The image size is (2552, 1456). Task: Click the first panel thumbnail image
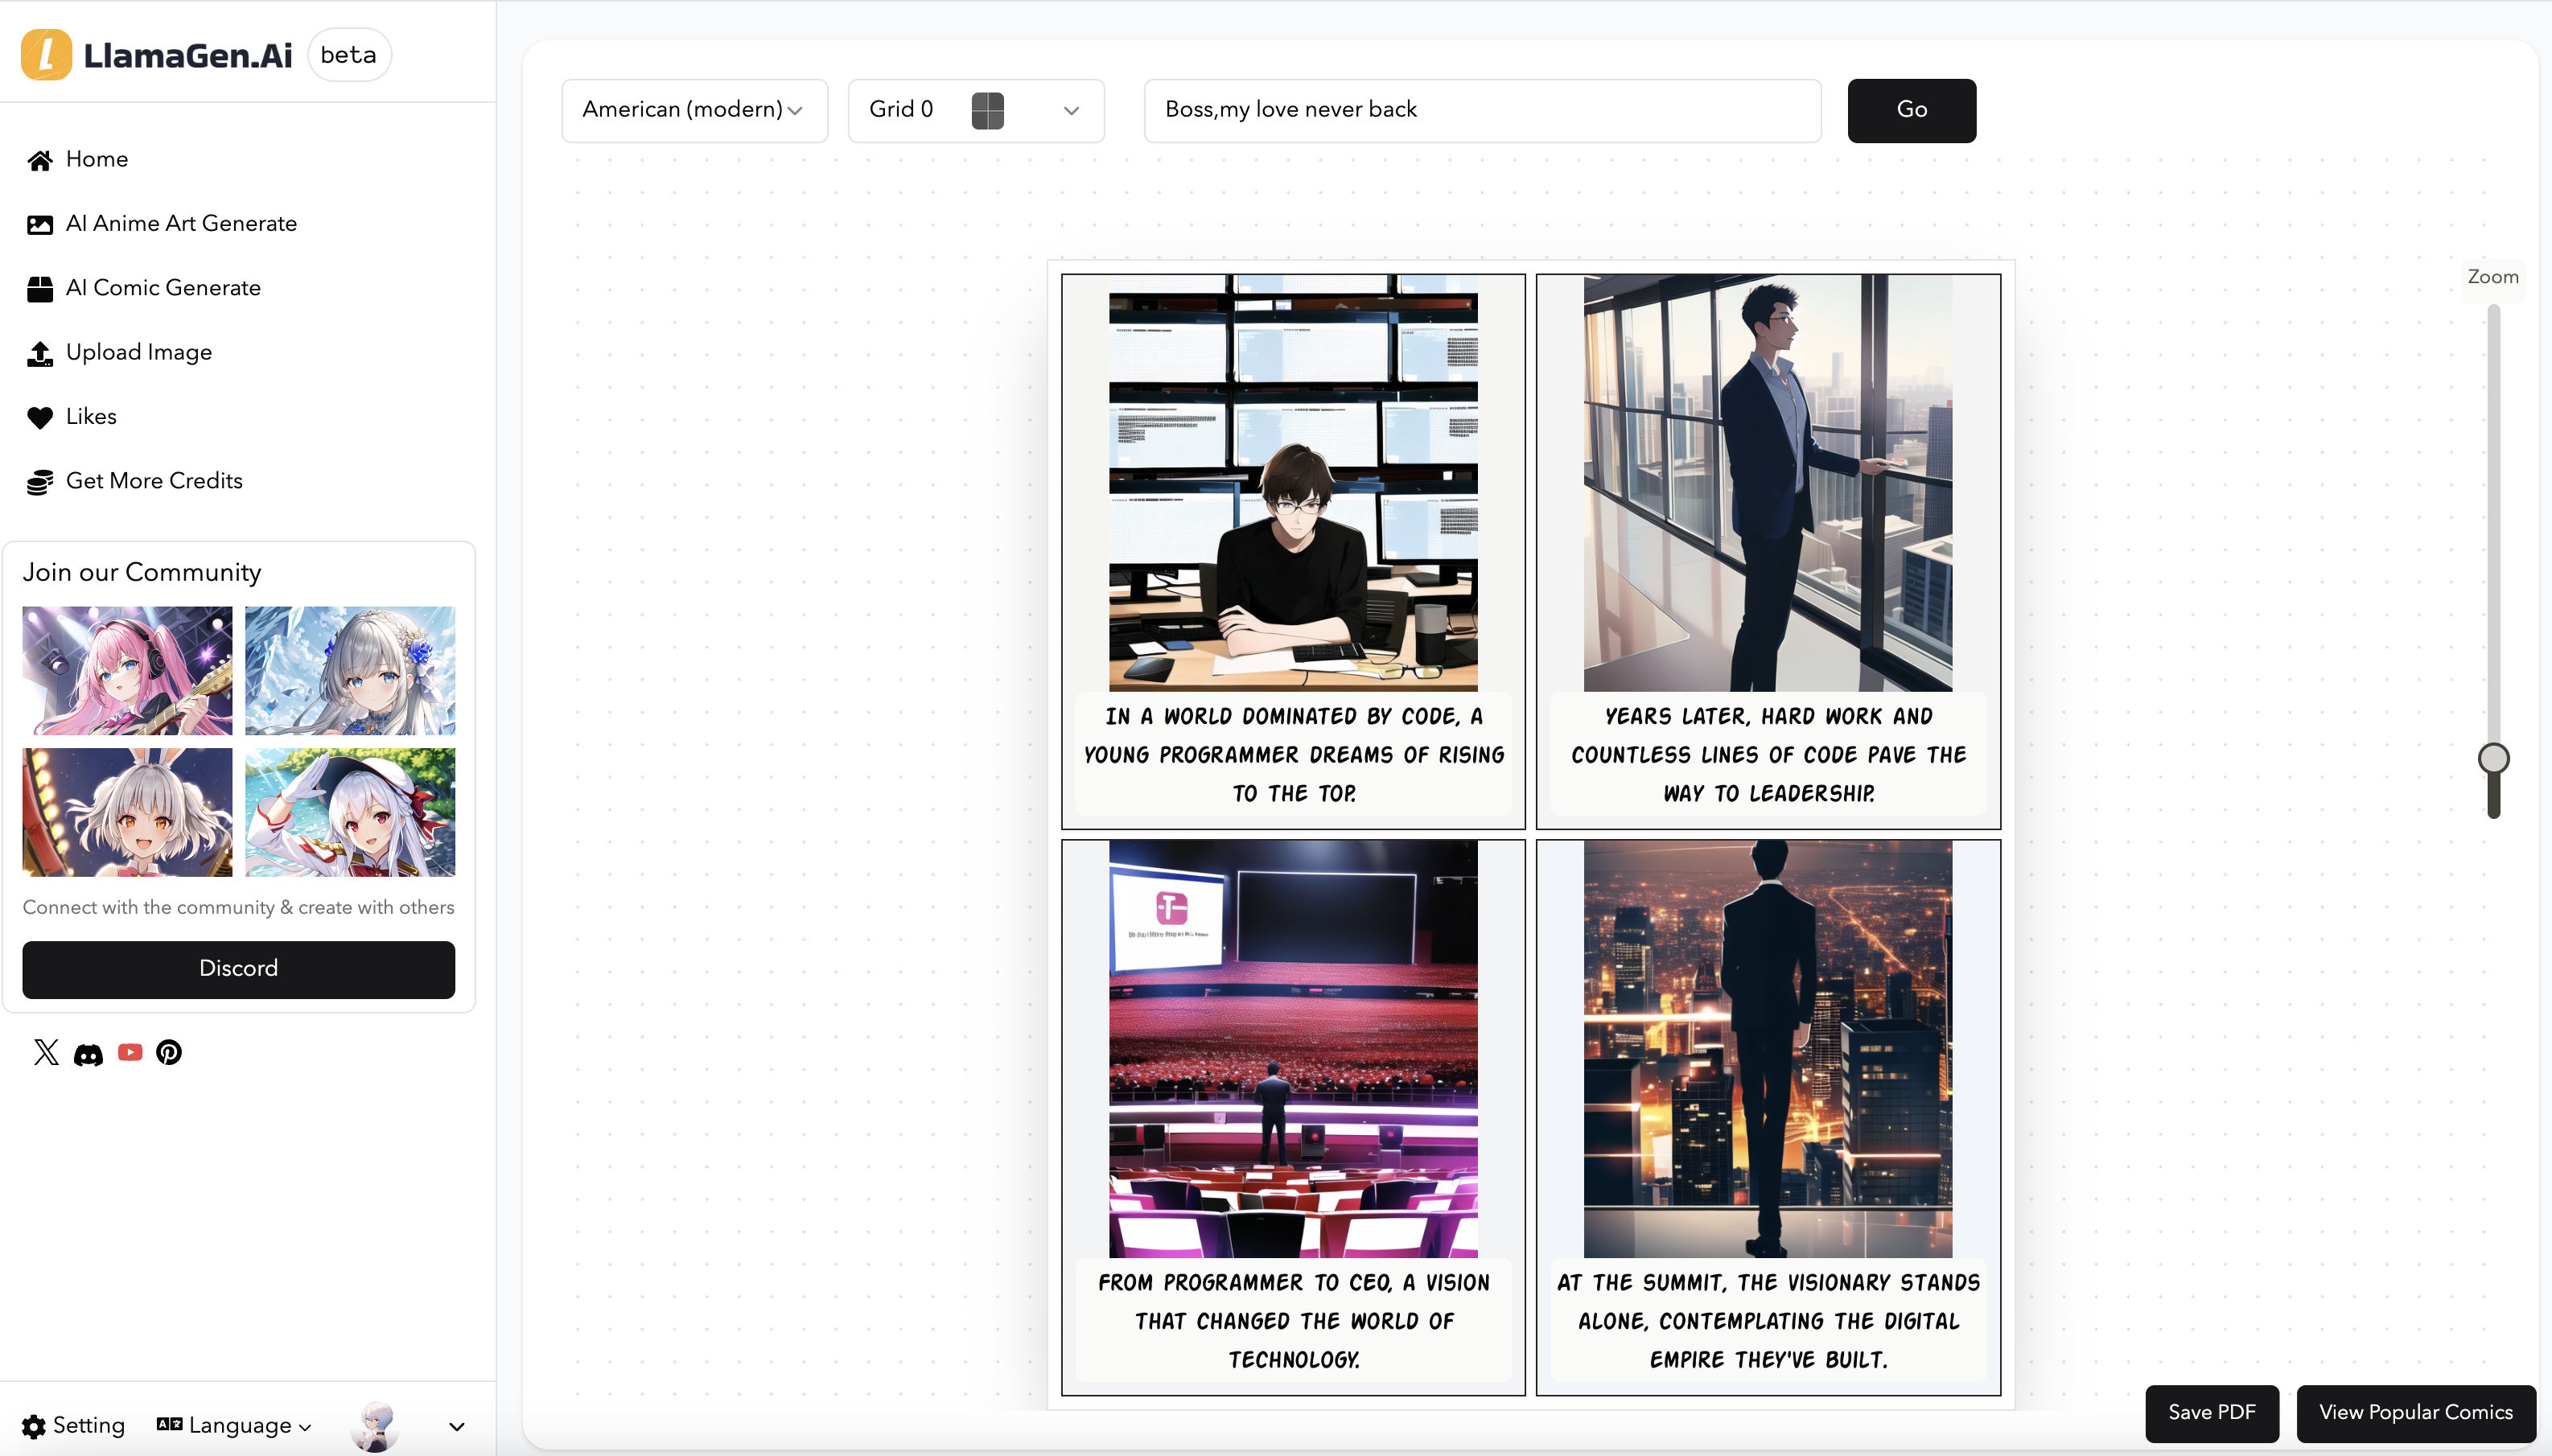coord(1294,482)
